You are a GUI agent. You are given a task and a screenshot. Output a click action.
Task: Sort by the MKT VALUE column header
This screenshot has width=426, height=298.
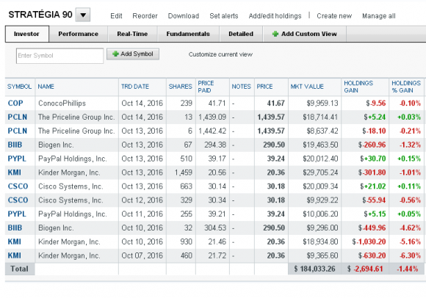pyautogui.click(x=307, y=87)
